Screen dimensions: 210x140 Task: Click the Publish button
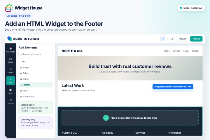coord(196,39)
